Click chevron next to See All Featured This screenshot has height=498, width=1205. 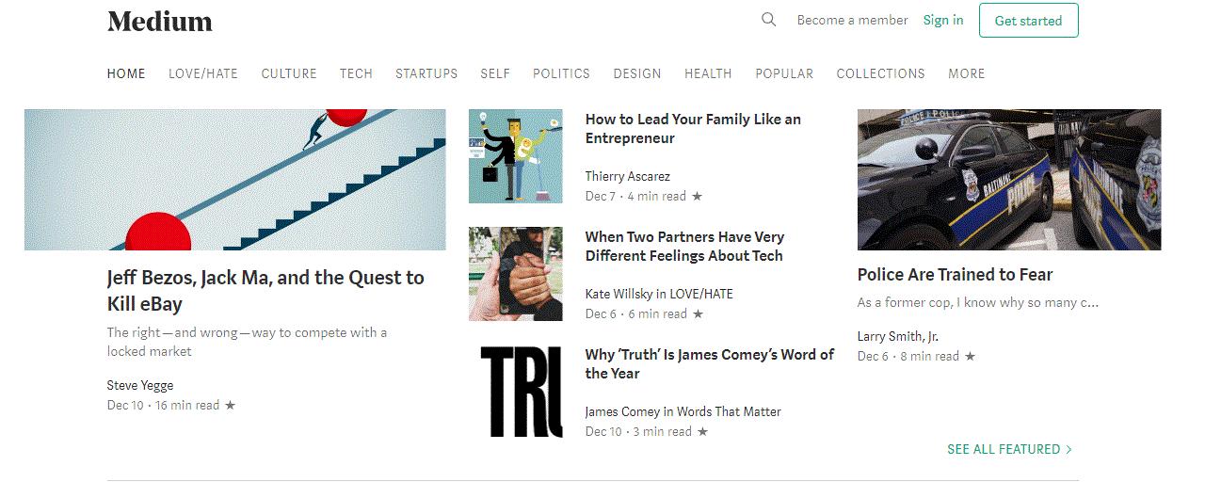(1068, 450)
